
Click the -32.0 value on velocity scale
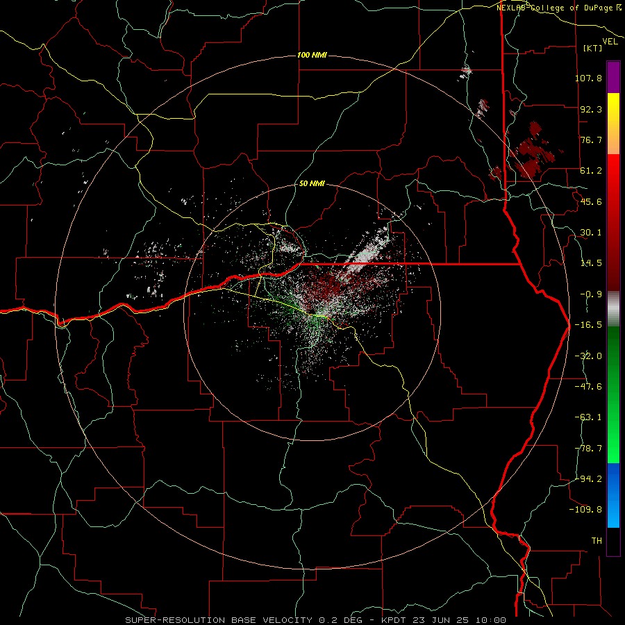pos(588,356)
